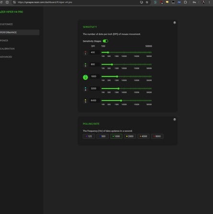Click the 6400 DPI value field

tap(94, 100)
